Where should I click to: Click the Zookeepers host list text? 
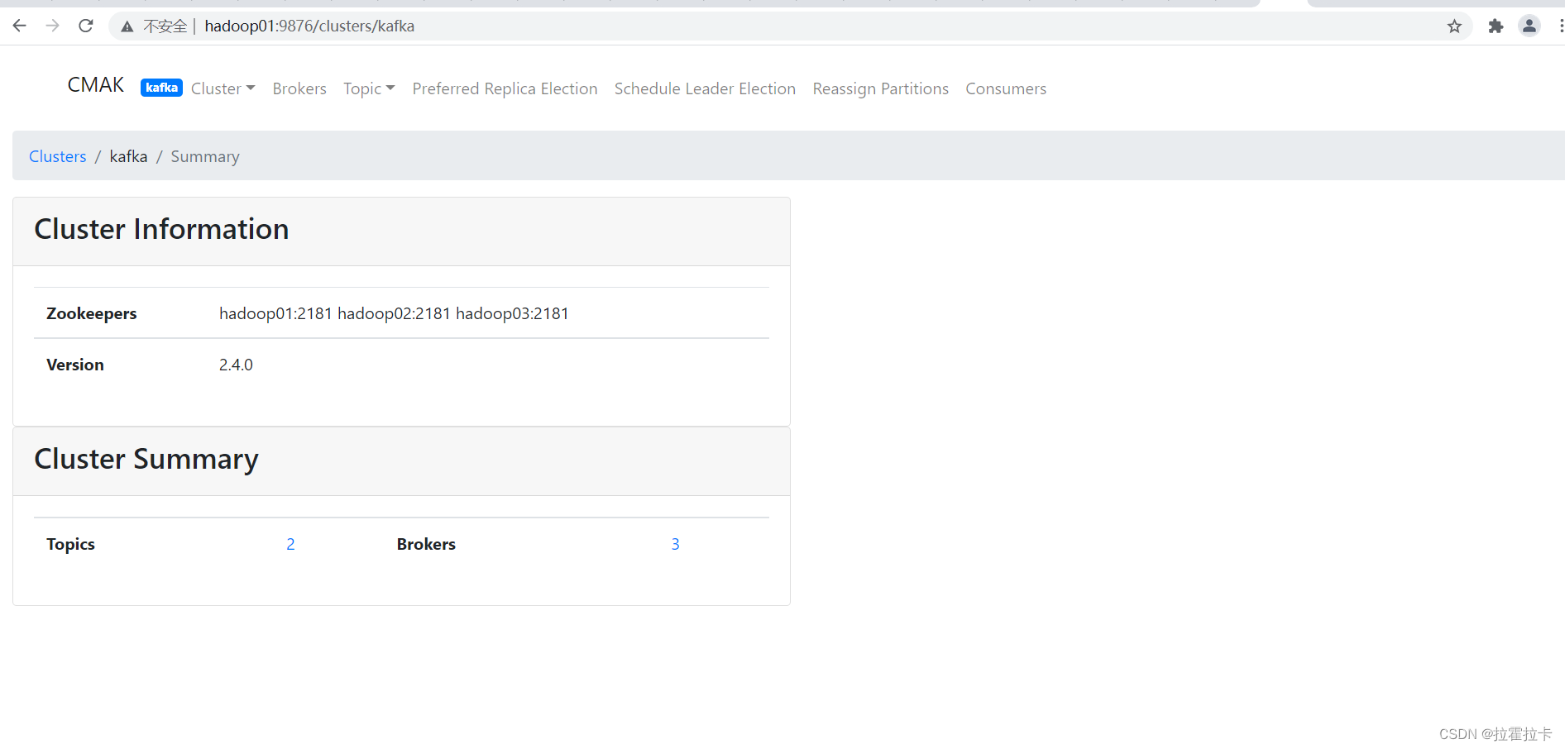pyautogui.click(x=394, y=313)
